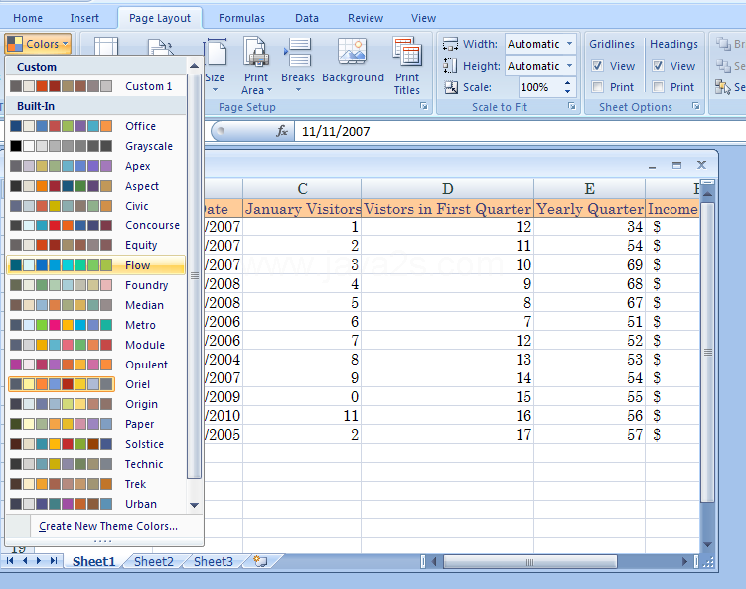Click the Print Titles icon
Viewport: 746px width, 589px height.
tap(407, 52)
